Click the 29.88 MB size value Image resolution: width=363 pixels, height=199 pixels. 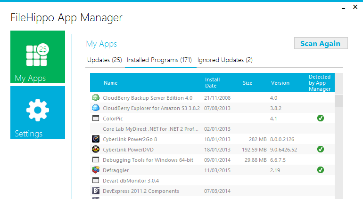tap(256, 160)
